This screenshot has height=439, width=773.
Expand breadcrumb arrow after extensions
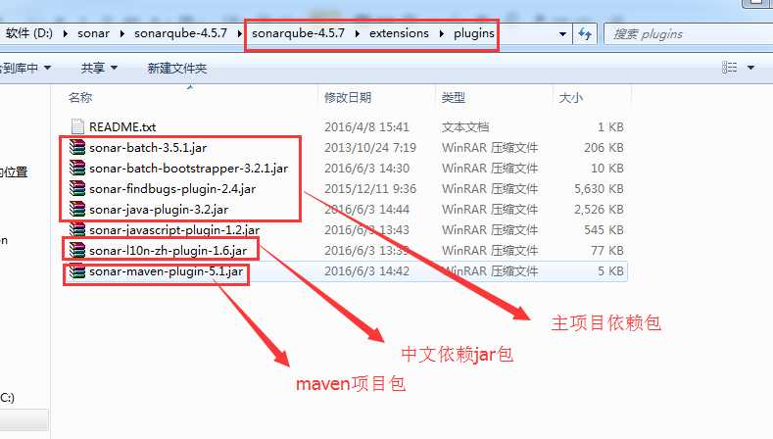441,33
